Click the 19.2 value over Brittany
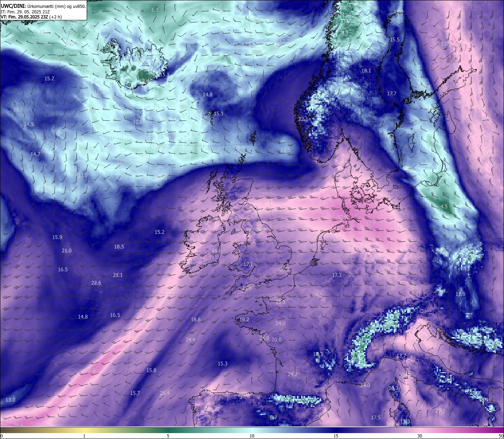The image size is (504, 439). 244,319
